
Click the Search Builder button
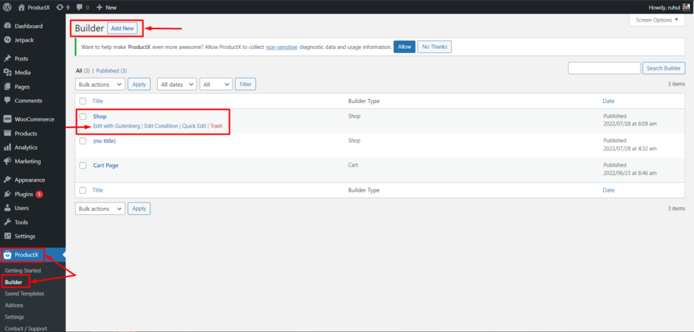coord(664,68)
